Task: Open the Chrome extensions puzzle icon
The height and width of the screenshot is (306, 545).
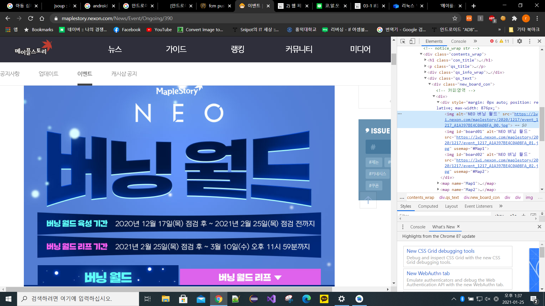Action: pos(514,18)
